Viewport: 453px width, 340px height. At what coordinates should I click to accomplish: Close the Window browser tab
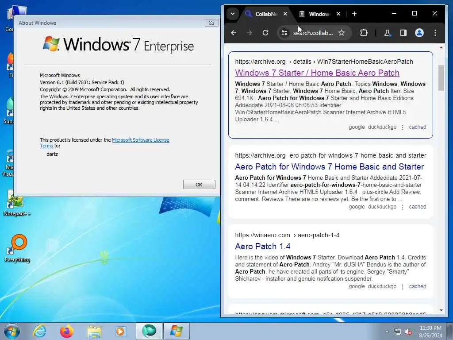pos(338,14)
